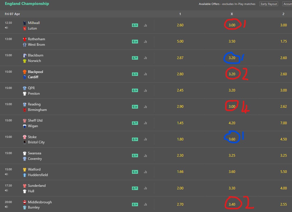This screenshot has height=212, width=292.
Task: Select the Accum offer tab
Action: [287, 4]
